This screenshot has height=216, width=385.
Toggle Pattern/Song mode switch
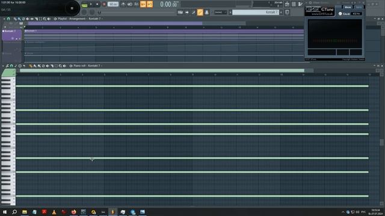click(84, 5)
